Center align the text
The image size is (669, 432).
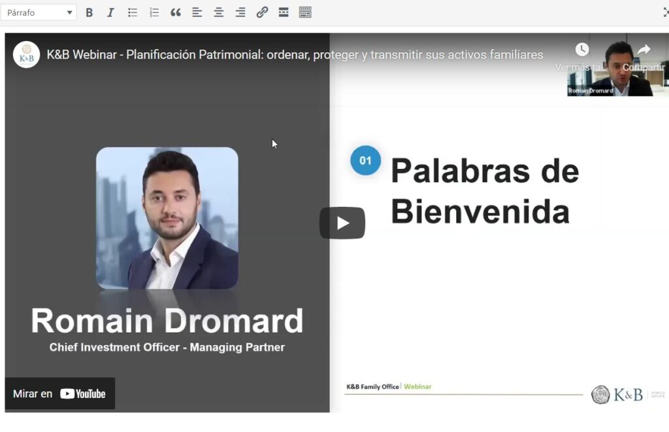coord(219,12)
